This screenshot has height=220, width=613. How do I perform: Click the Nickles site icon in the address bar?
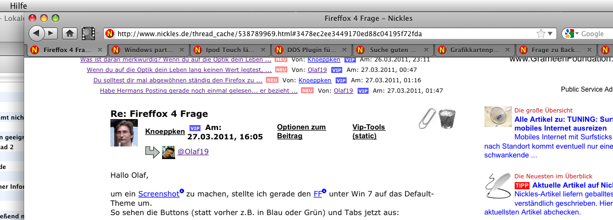pos(110,34)
